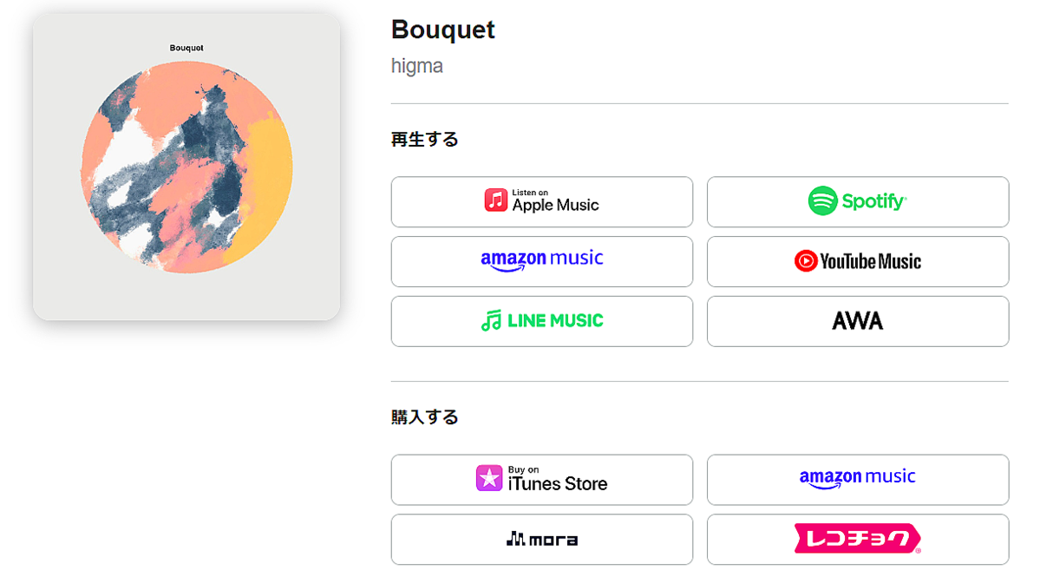Image resolution: width=1040 pixels, height=577 pixels.
Task: Click the LINE MUSIC note icon
Action: pos(490,320)
